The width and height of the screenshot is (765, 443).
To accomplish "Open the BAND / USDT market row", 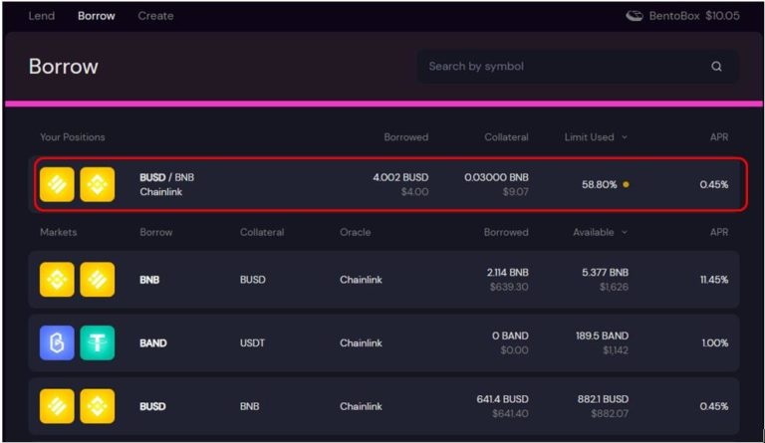I will (388, 343).
